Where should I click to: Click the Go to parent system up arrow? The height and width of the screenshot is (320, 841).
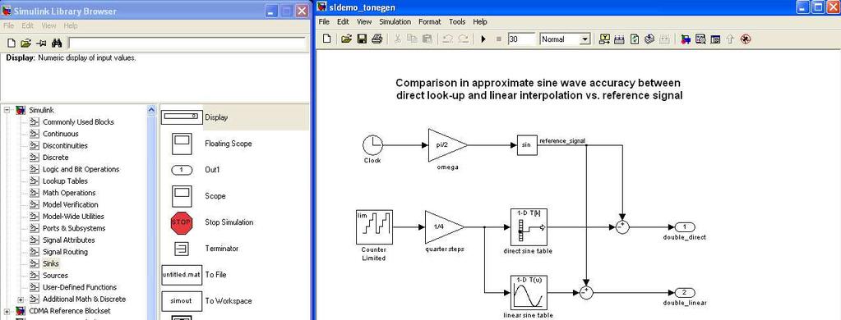pyautogui.click(x=730, y=39)
